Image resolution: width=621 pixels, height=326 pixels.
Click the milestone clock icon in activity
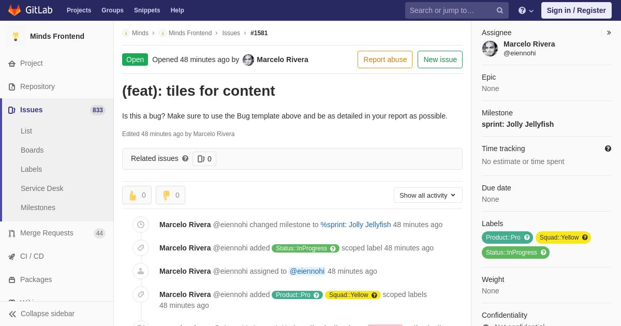141,225
